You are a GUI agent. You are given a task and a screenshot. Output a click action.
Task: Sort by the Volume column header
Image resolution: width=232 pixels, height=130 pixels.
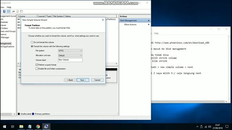[27, 16]
